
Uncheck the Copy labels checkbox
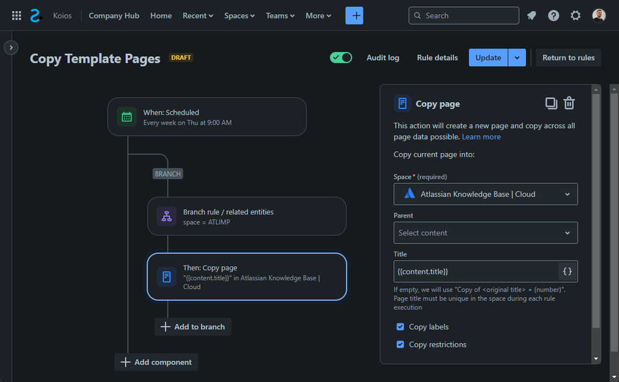400,327
